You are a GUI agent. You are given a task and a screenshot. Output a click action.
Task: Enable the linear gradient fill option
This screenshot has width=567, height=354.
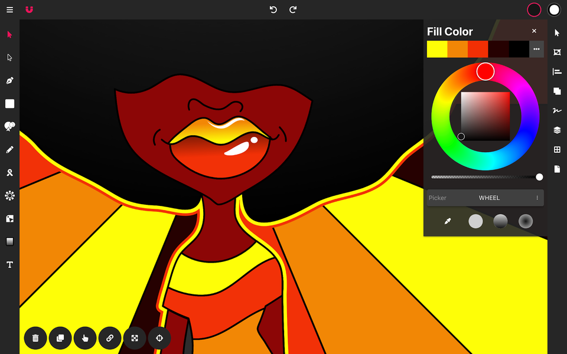point(500,221)
